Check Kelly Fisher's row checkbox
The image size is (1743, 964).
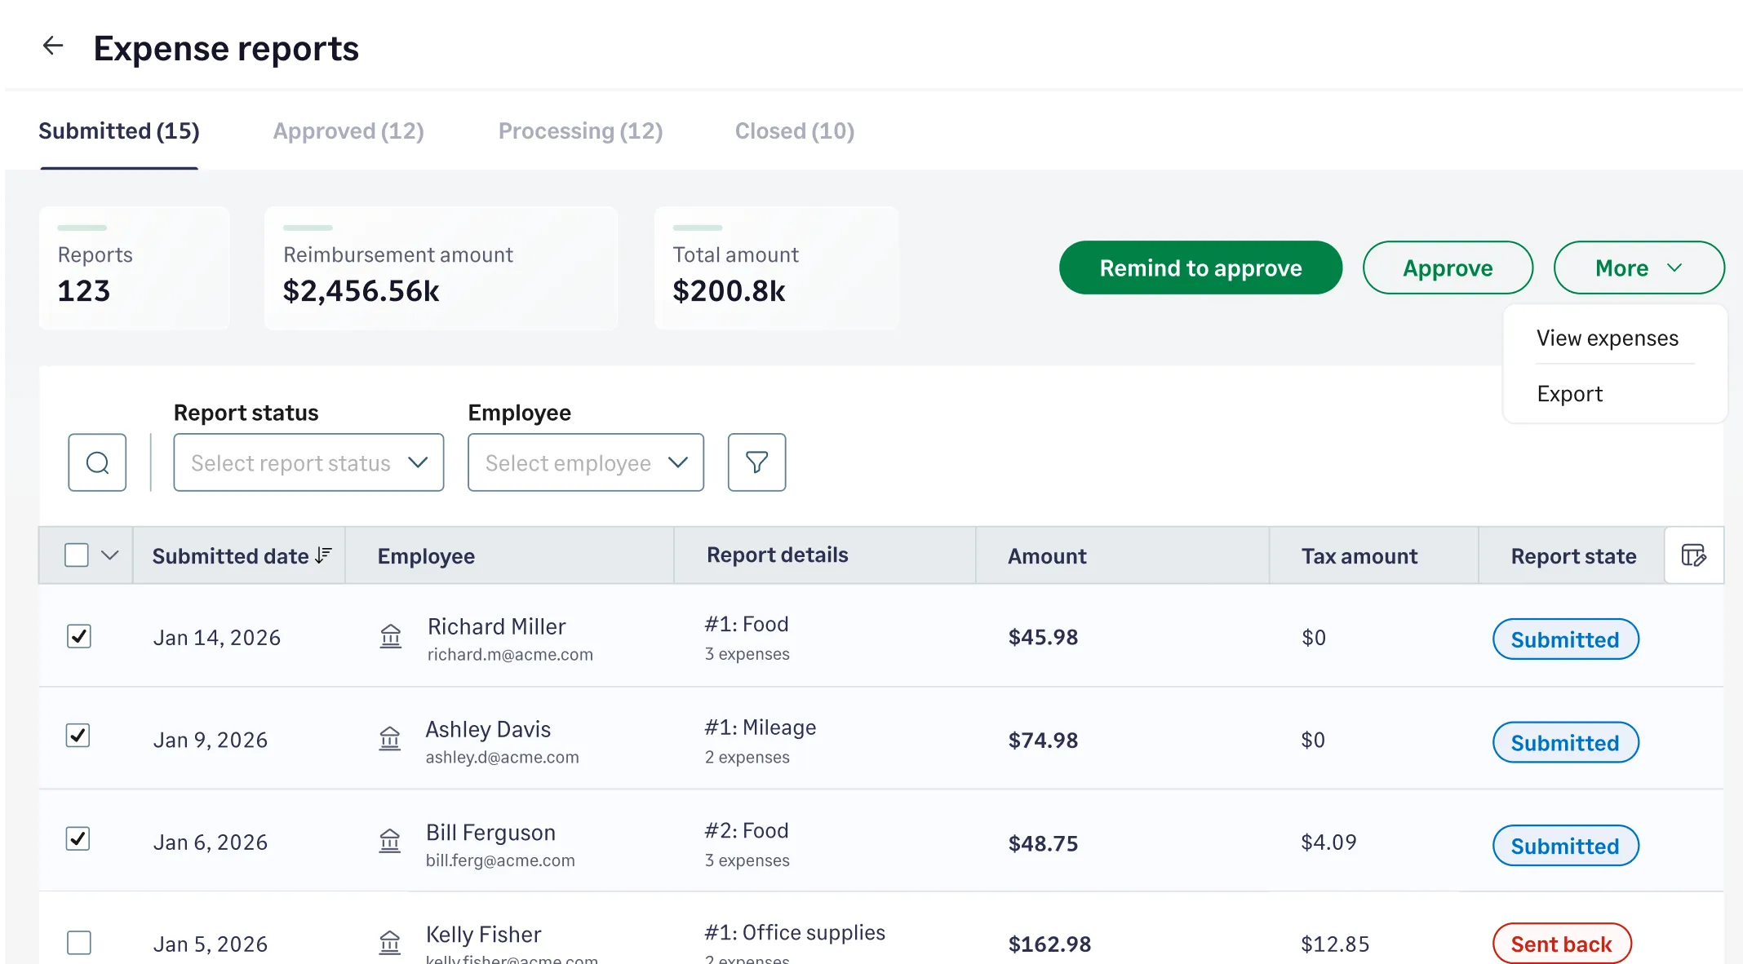click(x=78, y=943)
